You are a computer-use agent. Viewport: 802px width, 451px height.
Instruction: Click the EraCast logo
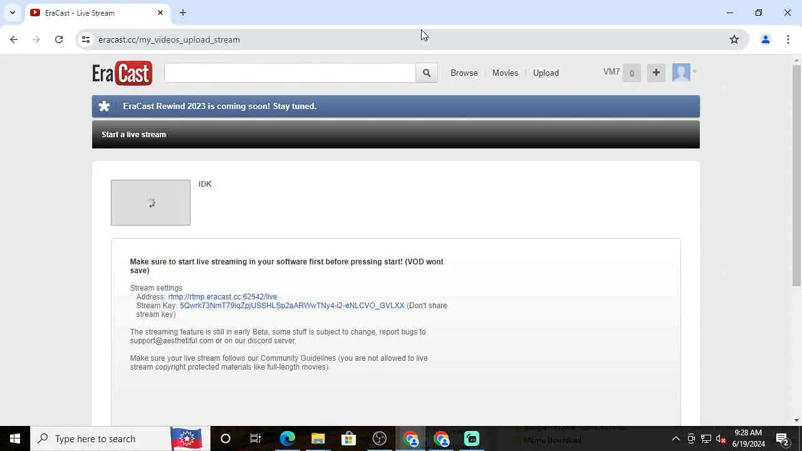pyautogui.click(x=122, y=73)
